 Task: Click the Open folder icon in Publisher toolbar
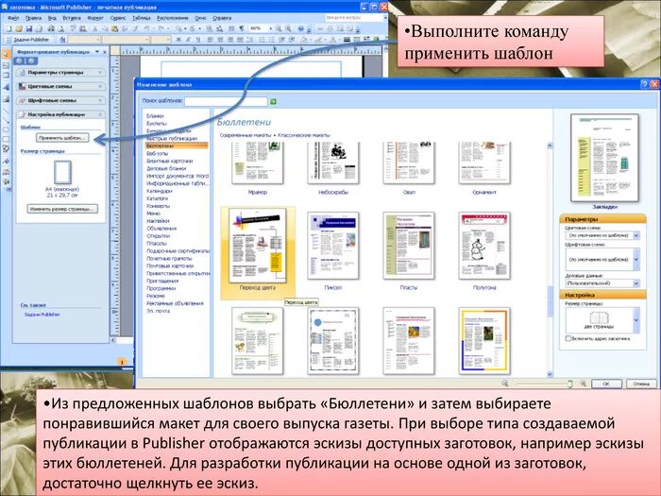pyautogui.click(x=19, y=28)
